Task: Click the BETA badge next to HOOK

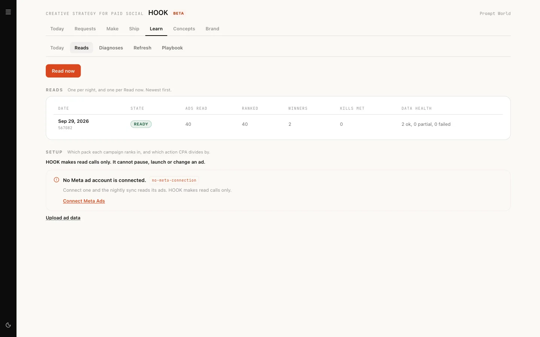Action: pos(178,13)
